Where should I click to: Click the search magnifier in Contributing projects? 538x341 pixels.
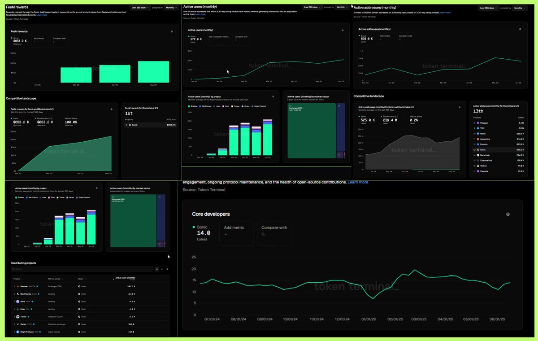pyautogui.click(x=13, y=269)
